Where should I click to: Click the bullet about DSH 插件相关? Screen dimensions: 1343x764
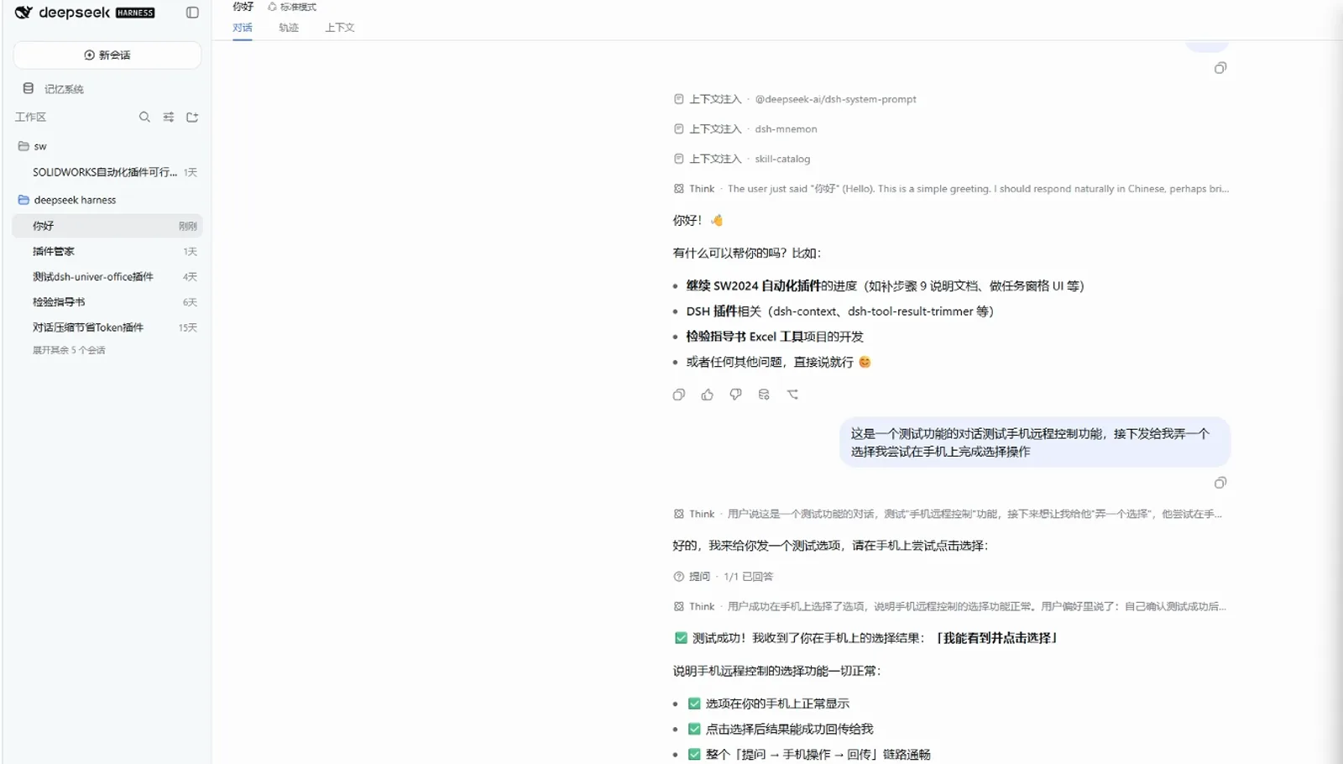pyautogui.click(x=839, y=311)
